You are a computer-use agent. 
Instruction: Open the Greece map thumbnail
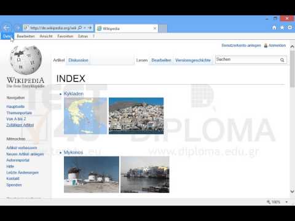pyautogui.click(x=85, y=116)
